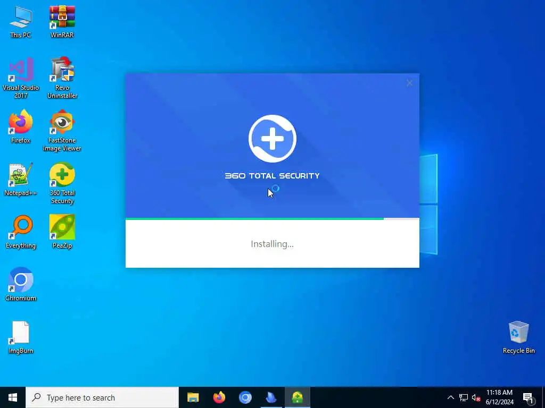Open File Explorer from the taskbar

(193, 397)
